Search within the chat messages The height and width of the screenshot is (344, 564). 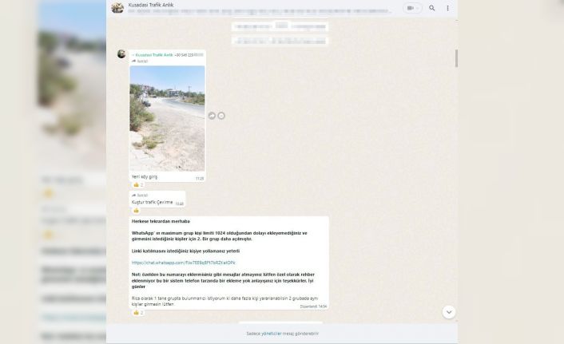(x=432, y=8)
